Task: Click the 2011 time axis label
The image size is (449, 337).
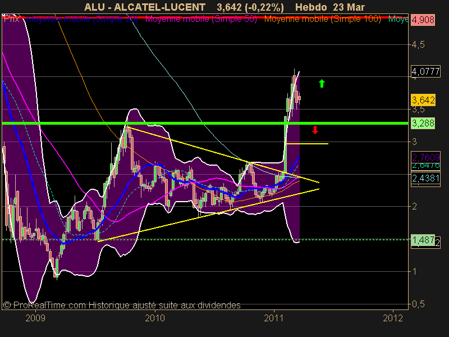Action: click(274, 318)
